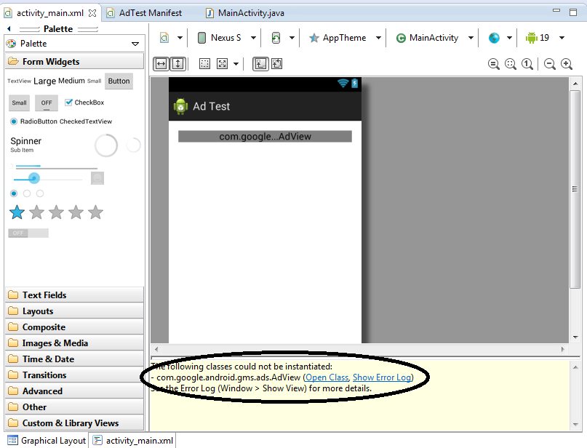Expand the Text Fields palette category
Screen dimensions: 587x448
pos(74,295)
